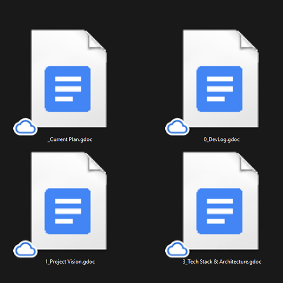Click folded corner of 3_Tech Stack & Architecture.gdoc
This screenshot has width=283, height=283.
tap(248, 163)
